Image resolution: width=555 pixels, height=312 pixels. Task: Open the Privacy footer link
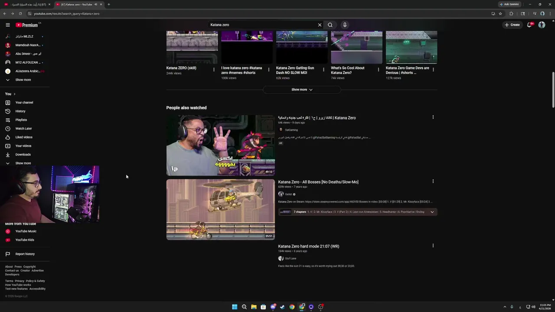coord(20,281)
